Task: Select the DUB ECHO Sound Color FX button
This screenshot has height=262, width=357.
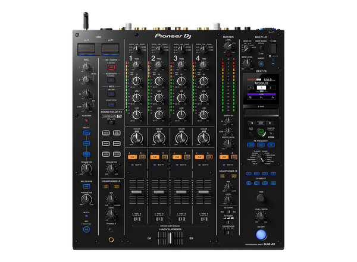Action: (x=117, y=133)
